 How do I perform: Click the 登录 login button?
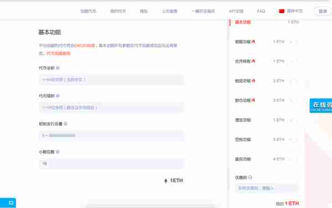(x=323, y=11)
